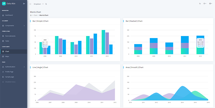The image size is (215, 108).
Task: Click the 2011 axis label in stacked chart
Action: (x=185, y=56)
